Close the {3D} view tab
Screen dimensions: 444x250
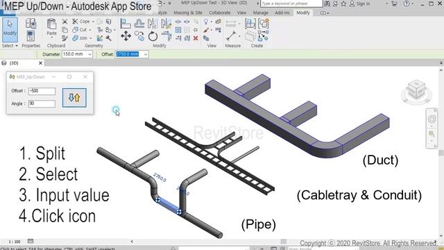pyautogui.click(x=40, y=63)
